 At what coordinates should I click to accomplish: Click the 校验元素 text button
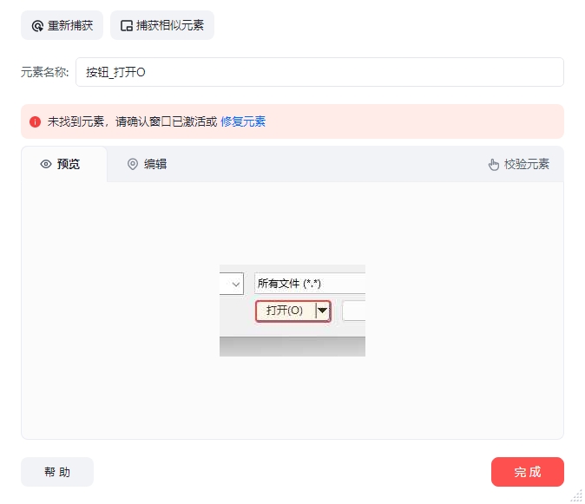(526, 164)
